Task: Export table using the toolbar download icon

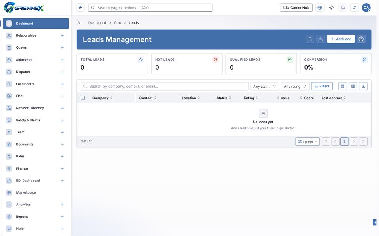Action: click(363, 86)
